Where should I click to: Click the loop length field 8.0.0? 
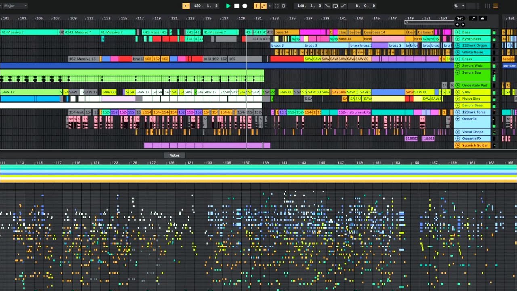pos(365,6)
